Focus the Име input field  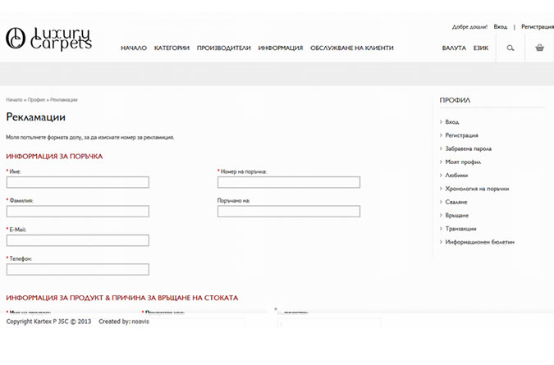click(x=78, y=182)
